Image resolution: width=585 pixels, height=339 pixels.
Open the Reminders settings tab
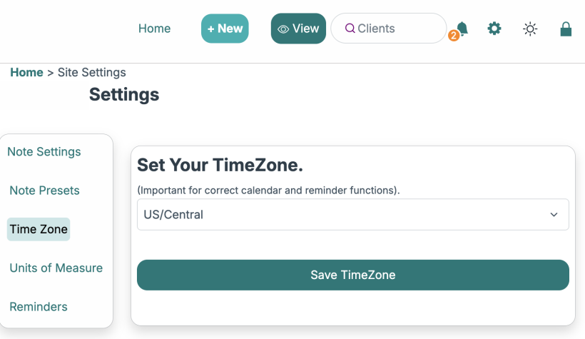coord(39,307)
